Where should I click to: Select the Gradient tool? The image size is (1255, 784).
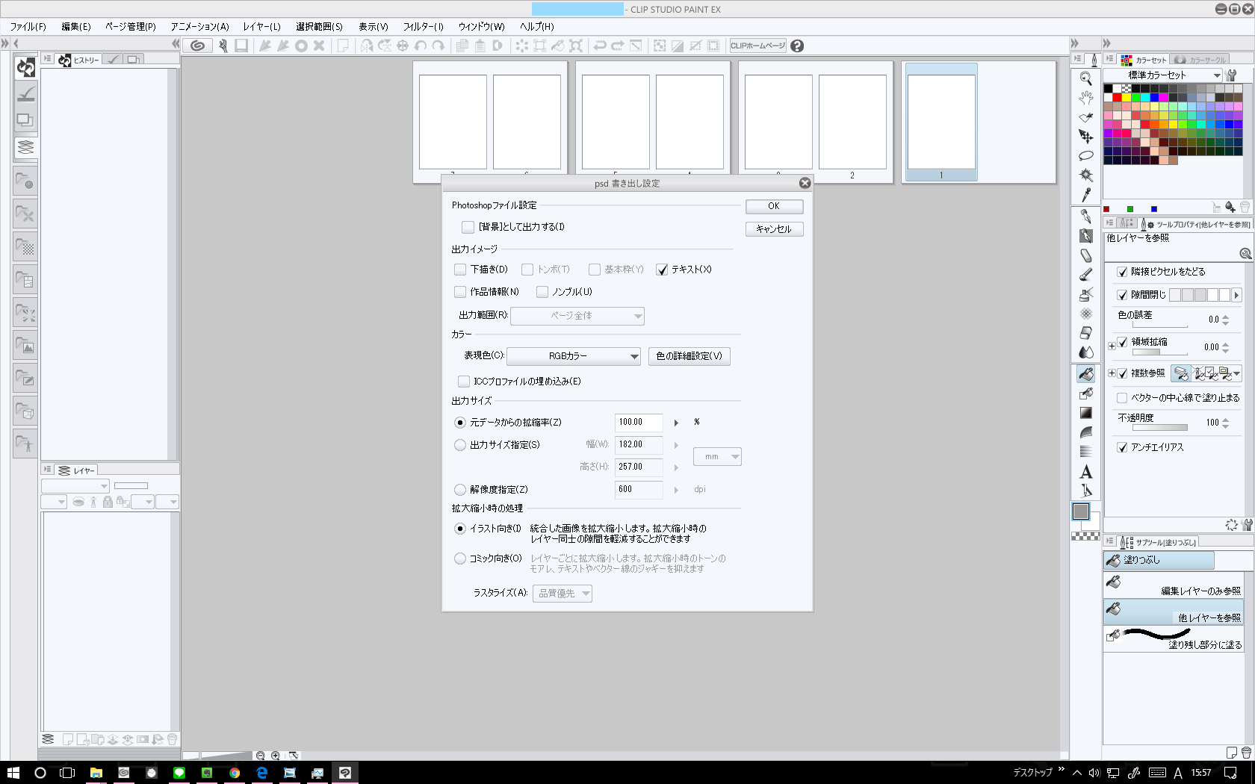point(1086,413)
